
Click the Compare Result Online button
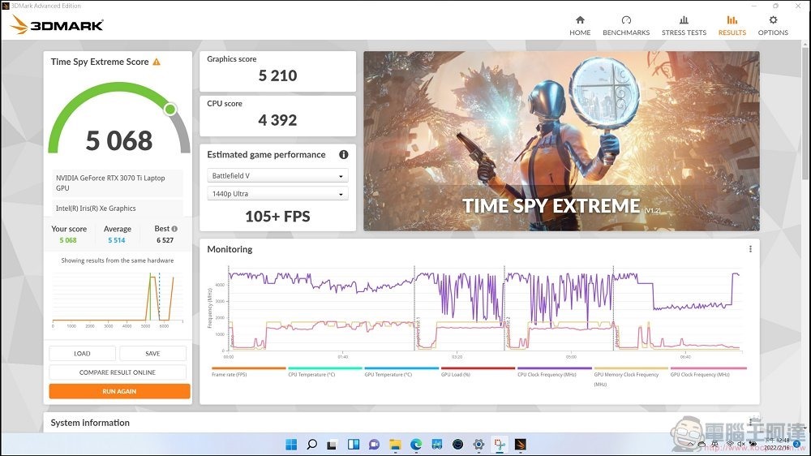coord(118,372)
